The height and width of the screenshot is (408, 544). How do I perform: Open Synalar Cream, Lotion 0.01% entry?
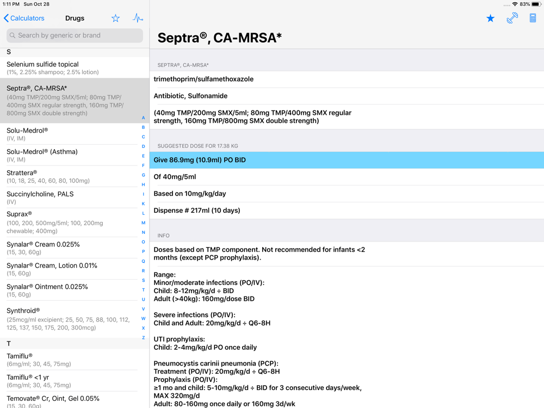(x=75, y=269)
